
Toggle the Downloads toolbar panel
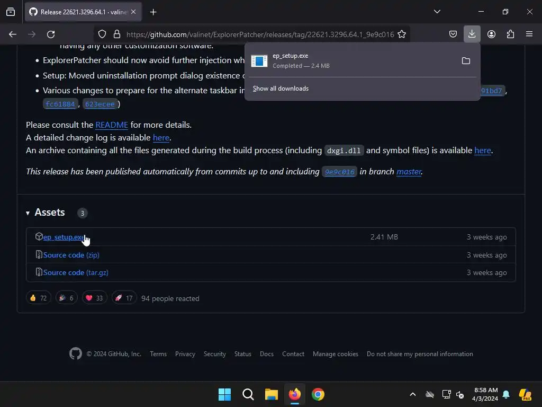472,34
